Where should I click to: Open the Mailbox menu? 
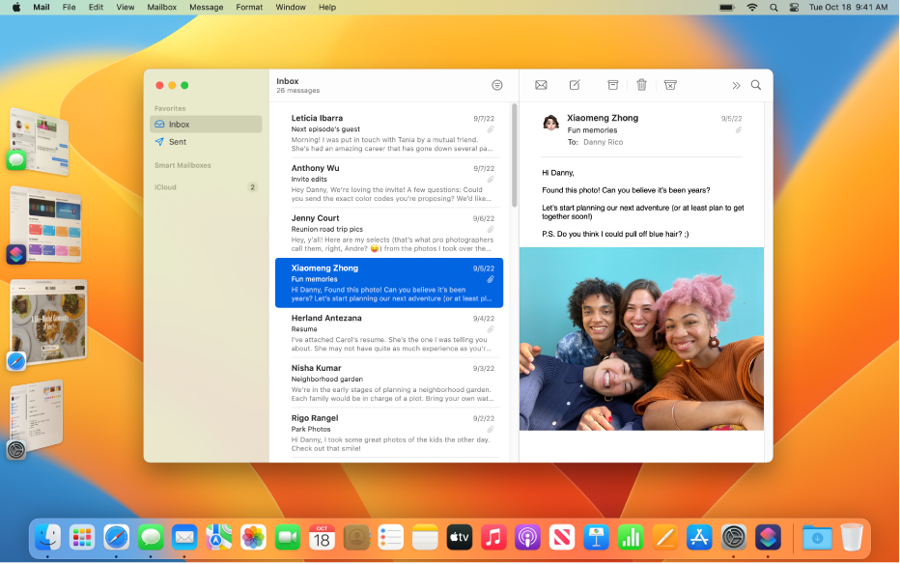click(x=160, y=7)
